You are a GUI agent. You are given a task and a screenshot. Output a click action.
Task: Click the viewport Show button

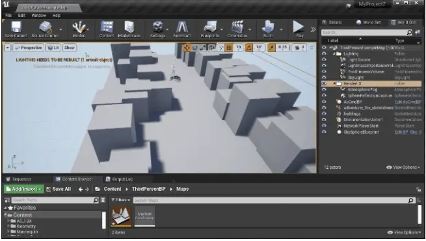pos(70,48)
